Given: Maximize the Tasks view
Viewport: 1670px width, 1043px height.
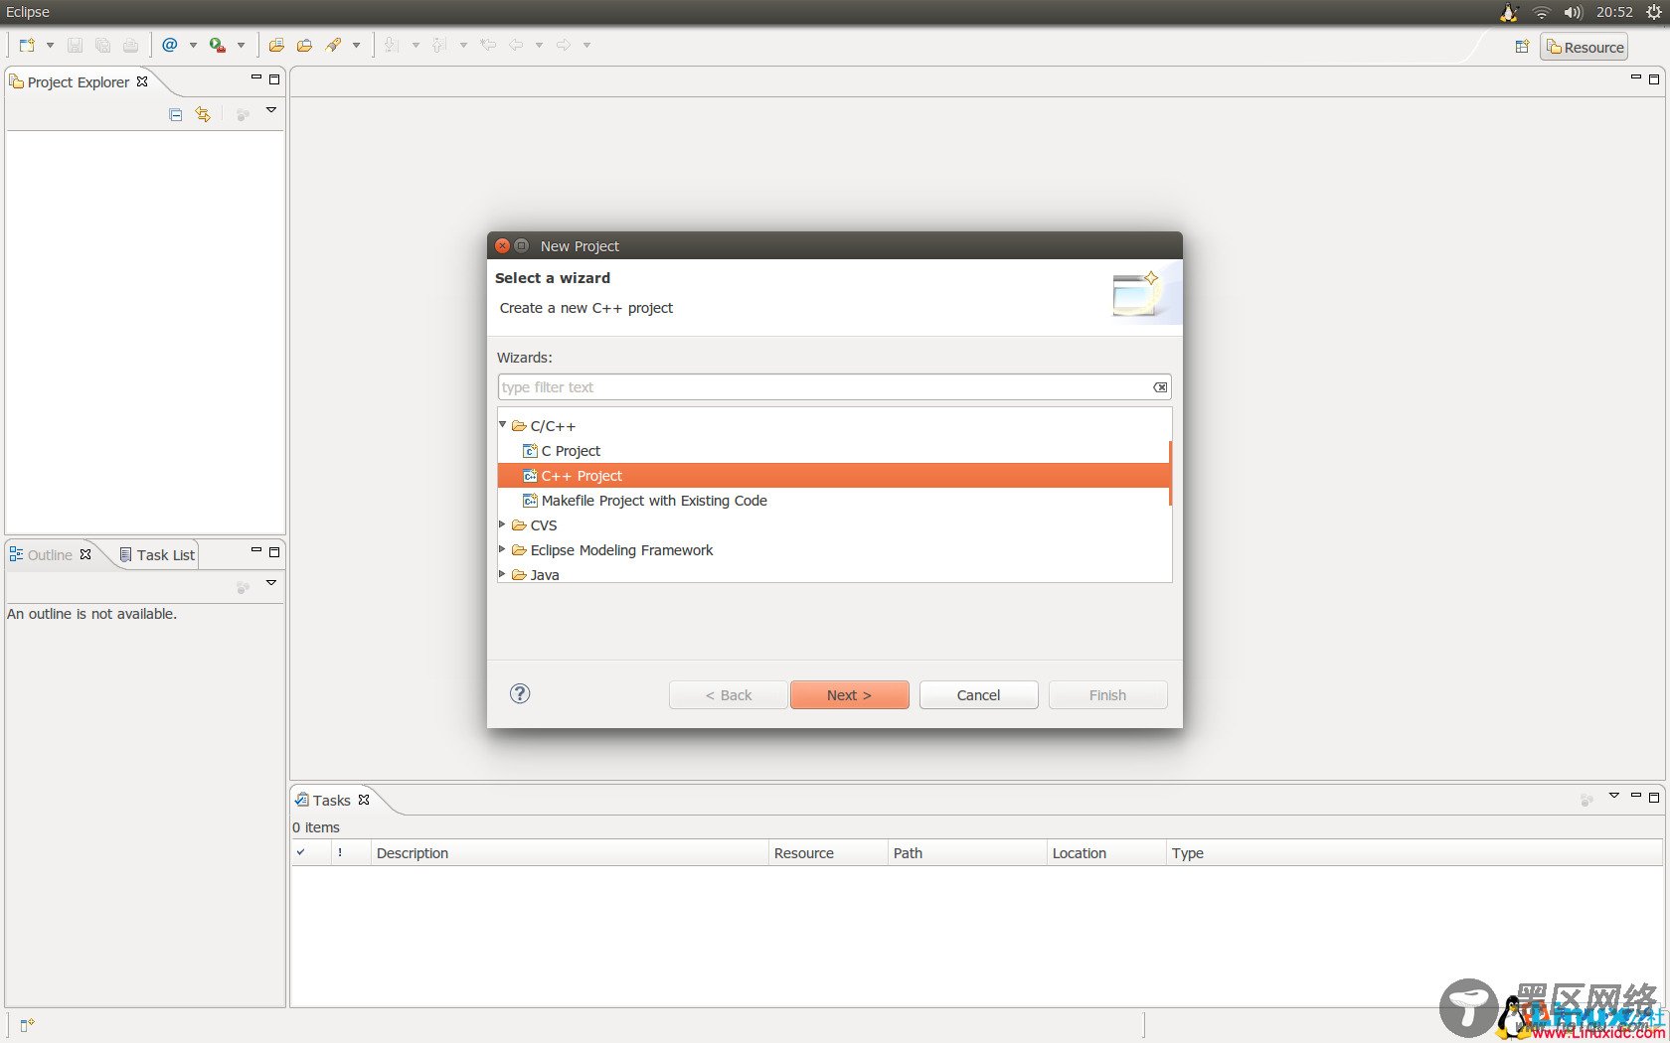Looking at the screenshot, I should tap(1654, 798).
